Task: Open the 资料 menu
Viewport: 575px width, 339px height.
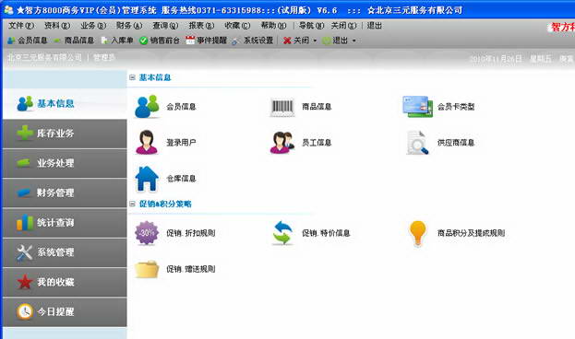Action: (57, 26)
